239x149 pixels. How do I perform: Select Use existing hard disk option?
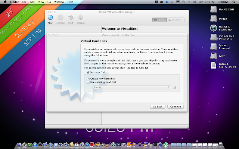(88, 82)
